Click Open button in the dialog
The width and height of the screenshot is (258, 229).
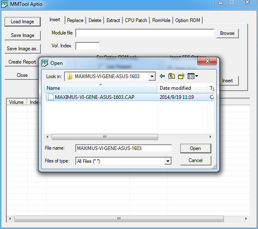tap(196, 148)
